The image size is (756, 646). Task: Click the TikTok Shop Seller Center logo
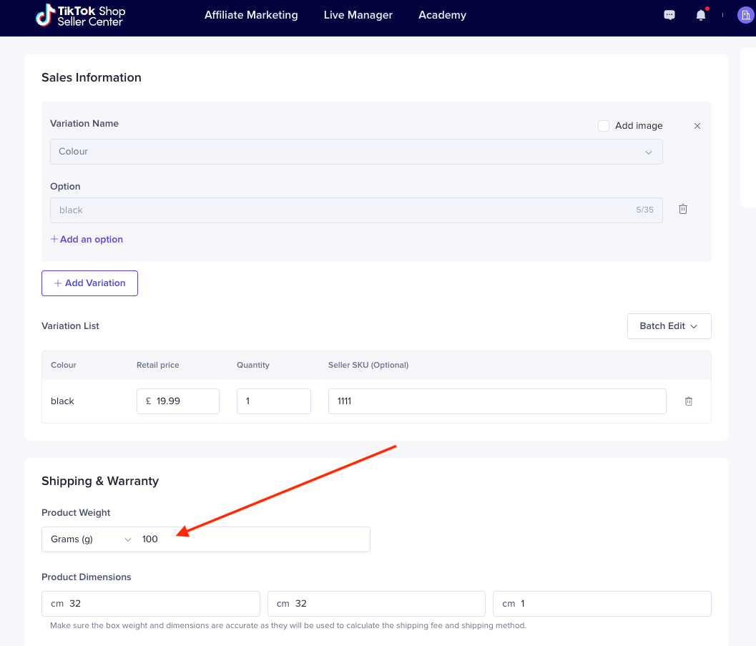81,16
